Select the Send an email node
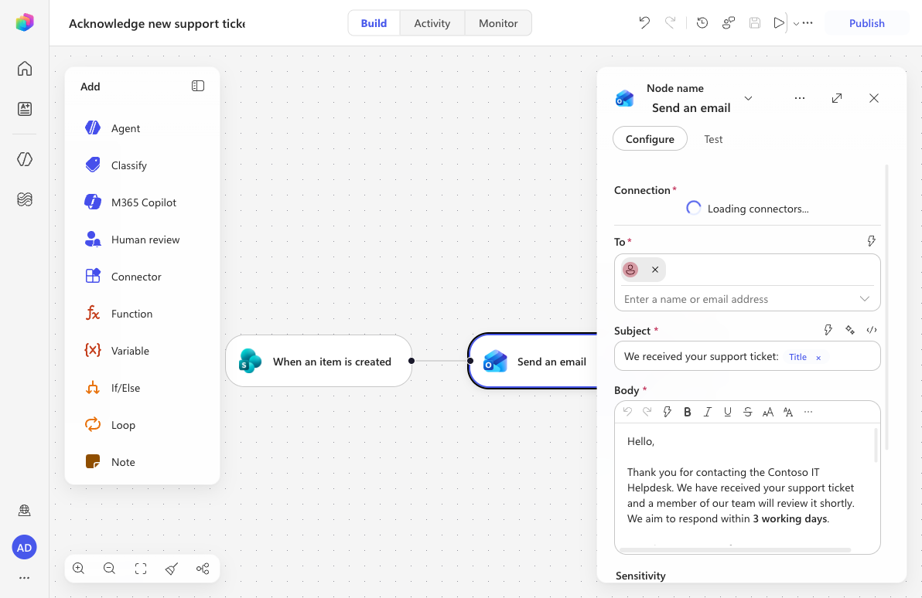Screen dimensions: 922x598 (x=533, y=361)
